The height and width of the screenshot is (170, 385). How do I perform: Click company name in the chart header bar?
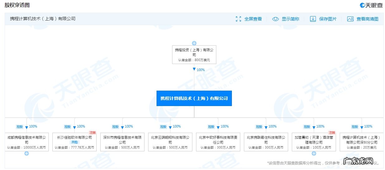(x=43, y=19)
